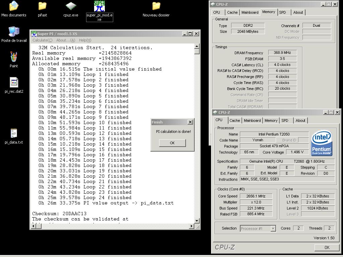Click Super PI horizontal scrollbar left arrow
This screenshot has height=257, width=343.
coord(33,226)
